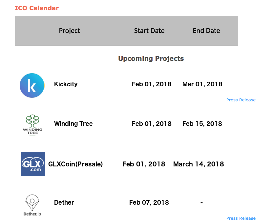Sort by the End Date column header
Screen dimensions: 271x222
[206, 30]
